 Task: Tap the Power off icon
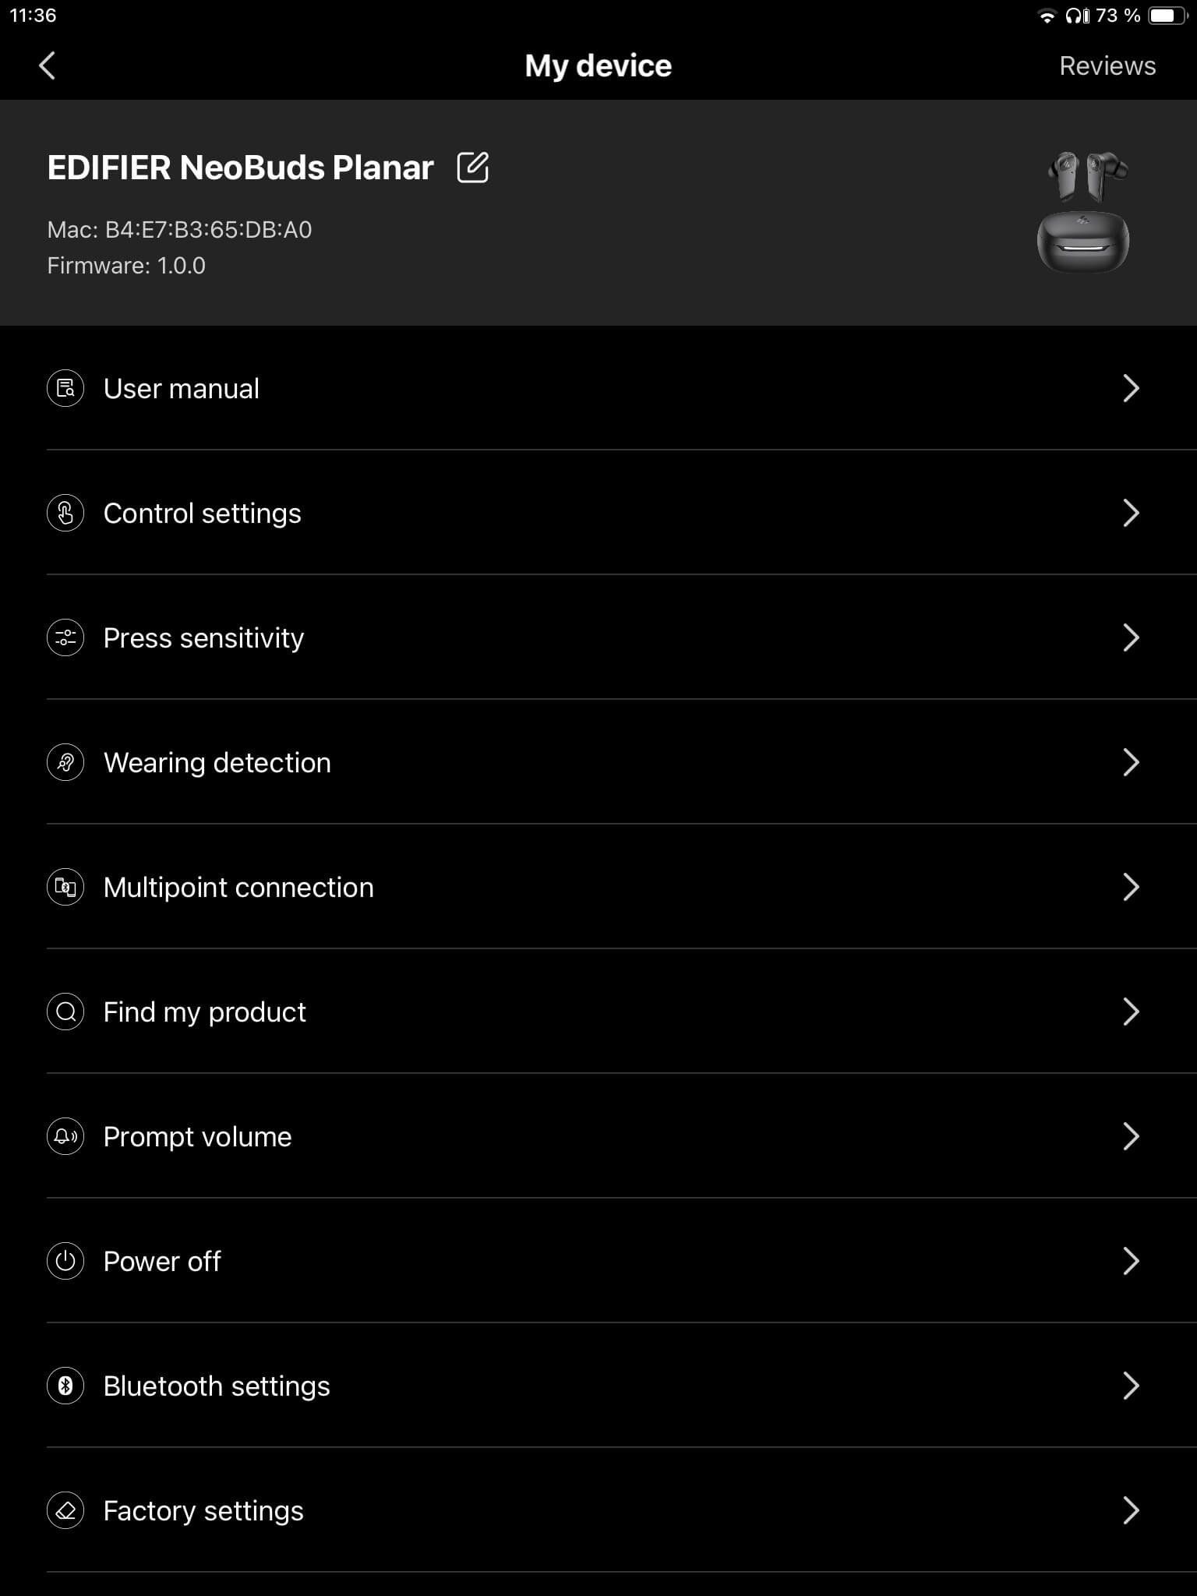tap(65, 1261)
